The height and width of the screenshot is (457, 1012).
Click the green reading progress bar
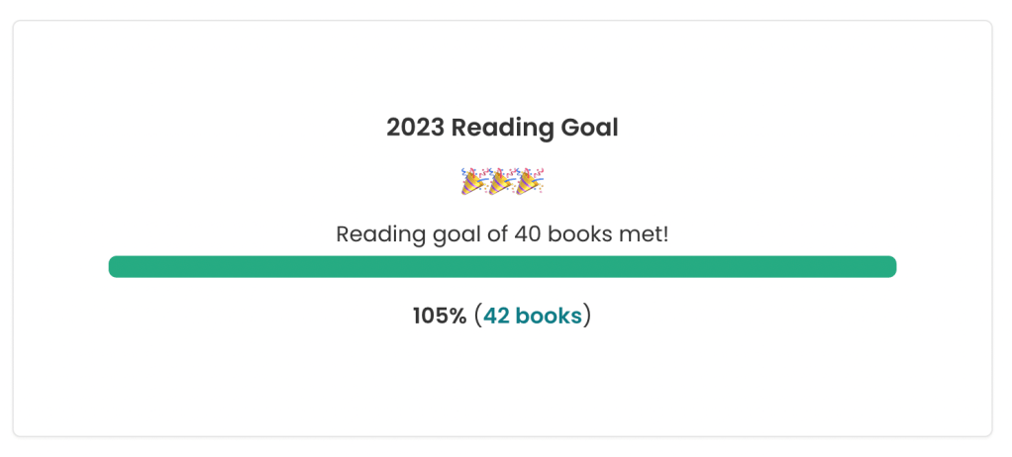[x=502, y=266]
